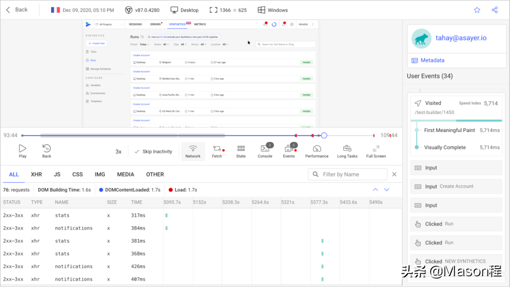The image size is (510, 287).
Task: Rewind with the Back 10 seconds icon
Action: pyautogui.click(x=46, y=151)
